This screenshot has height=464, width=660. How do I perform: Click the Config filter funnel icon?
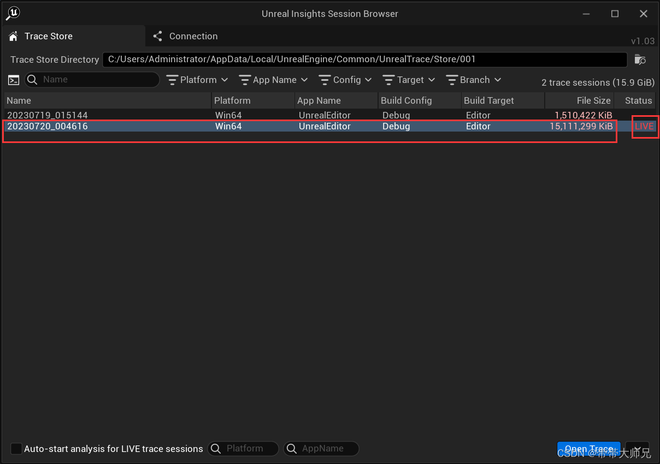(x=325, y=80)
